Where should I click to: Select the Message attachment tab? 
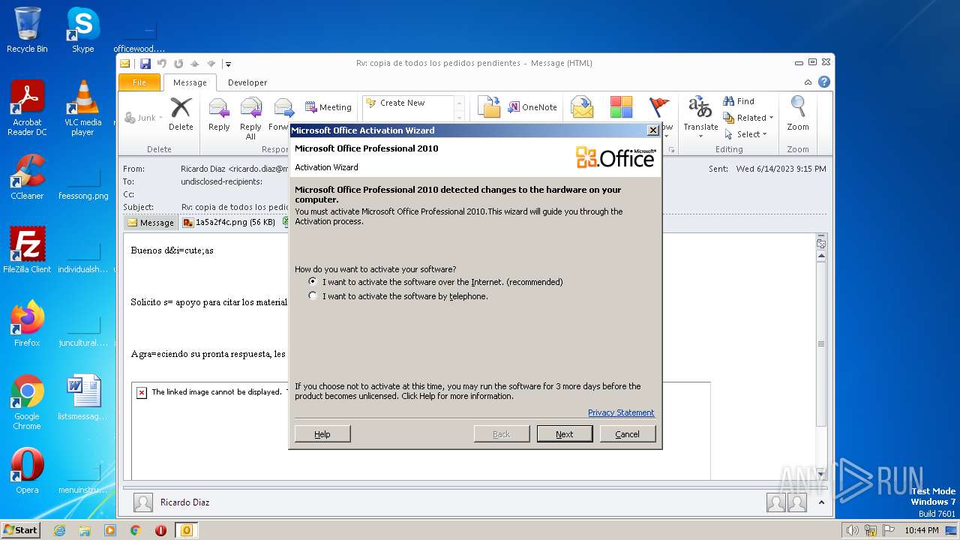pyautogui.click(x=151, y=223)
